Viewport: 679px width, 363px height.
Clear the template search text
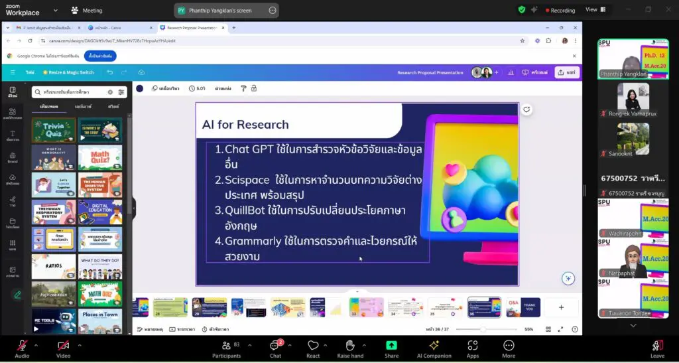click(110, 92)
